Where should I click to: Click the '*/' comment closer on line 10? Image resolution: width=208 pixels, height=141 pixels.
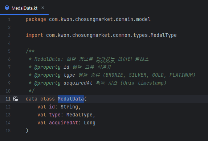coord(32,91)
